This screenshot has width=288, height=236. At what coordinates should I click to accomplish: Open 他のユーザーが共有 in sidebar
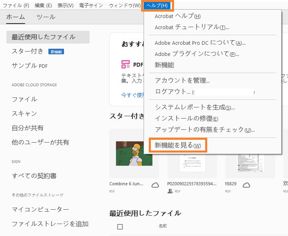pos(40,142)
